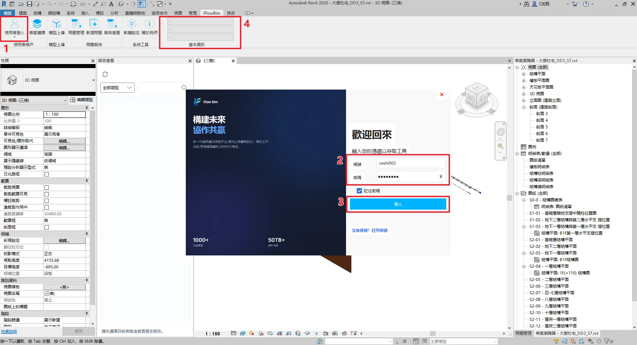Click the 帳號 username input field
Image resolution: width=637 pixels, height=345 pixels.
pos(411,163)
